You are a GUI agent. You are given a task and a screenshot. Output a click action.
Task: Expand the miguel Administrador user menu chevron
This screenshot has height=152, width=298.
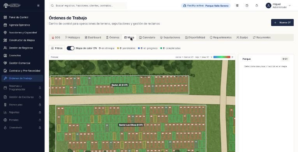[x=290, y=6]
